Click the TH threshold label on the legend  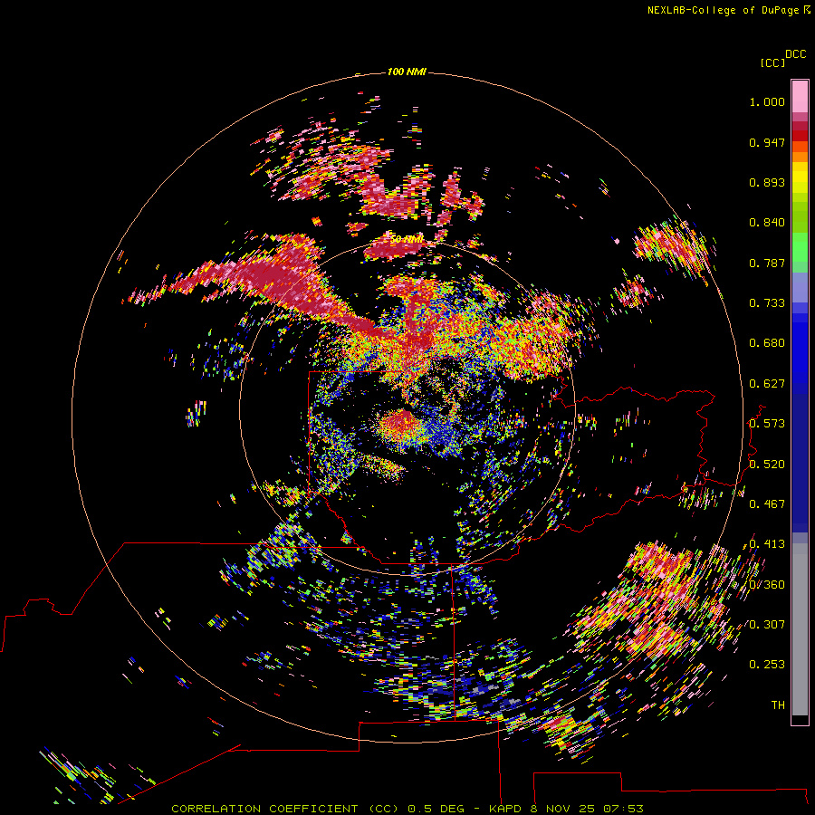(x=778, y=705)
